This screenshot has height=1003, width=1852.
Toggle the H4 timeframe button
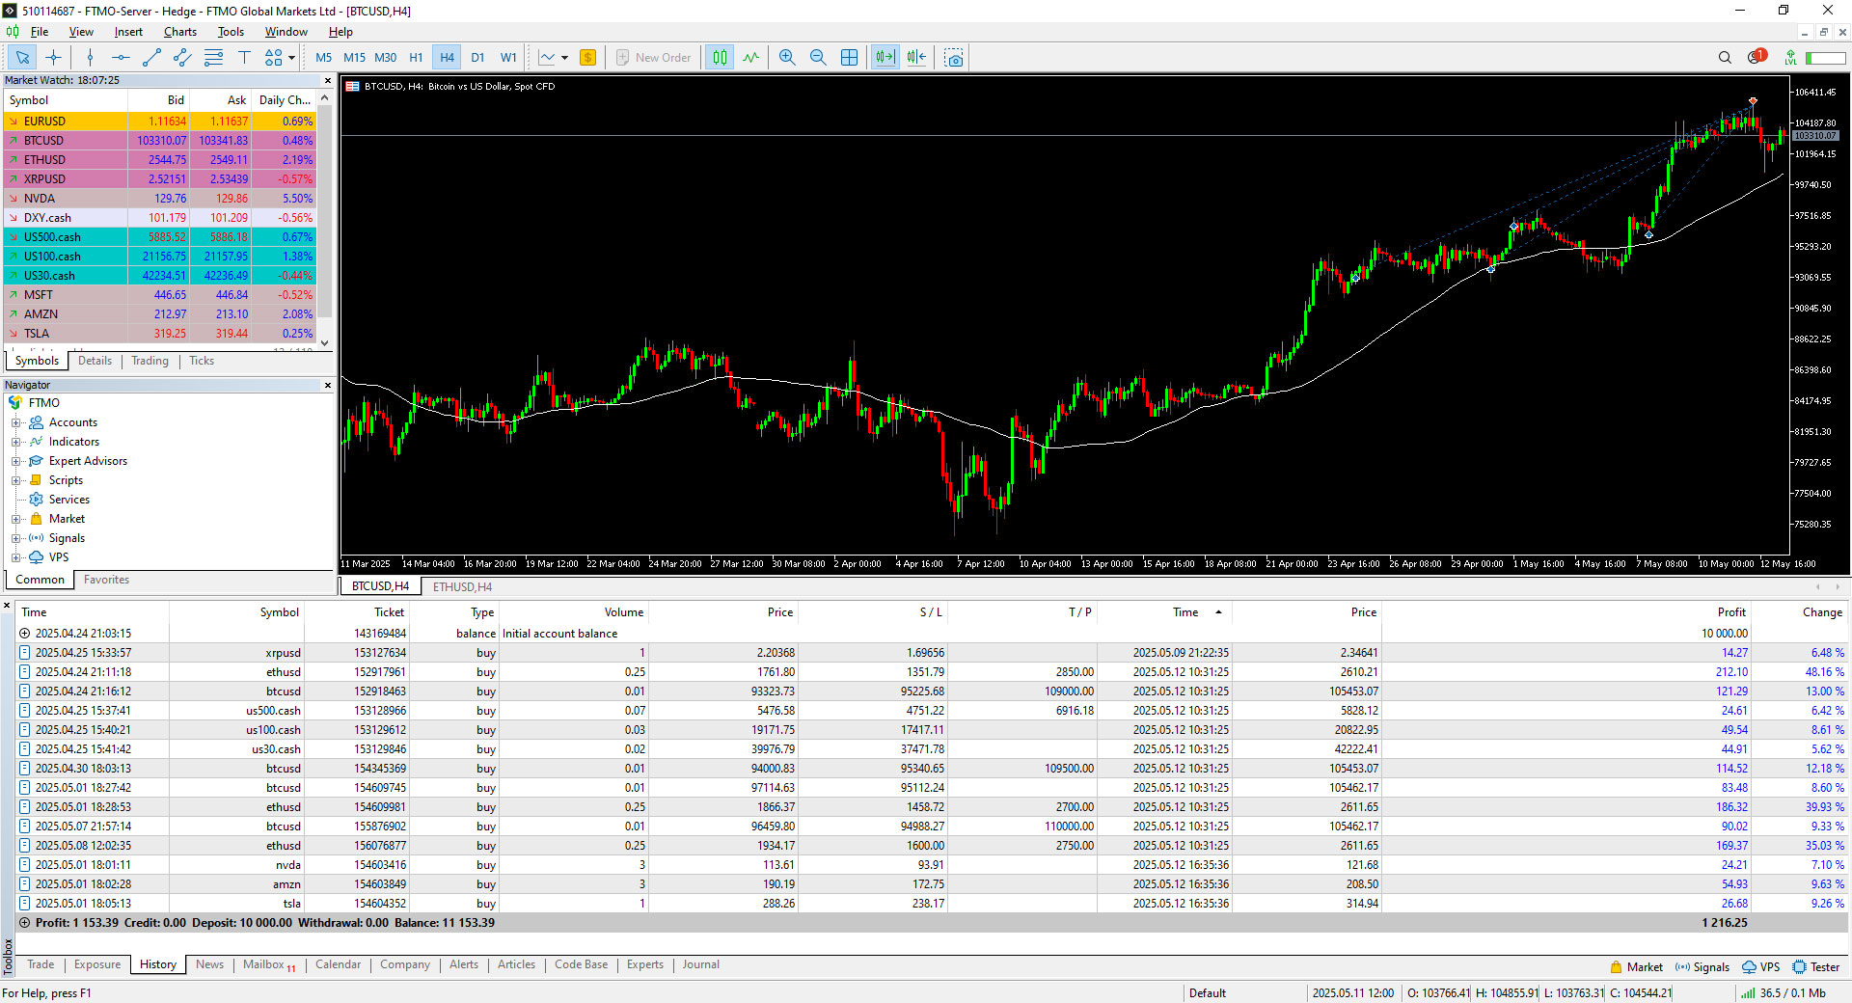click(x=447, y=58)
